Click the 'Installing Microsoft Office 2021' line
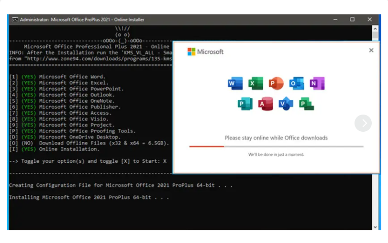This screenshot has height=243, width=388. pos(89,197)
